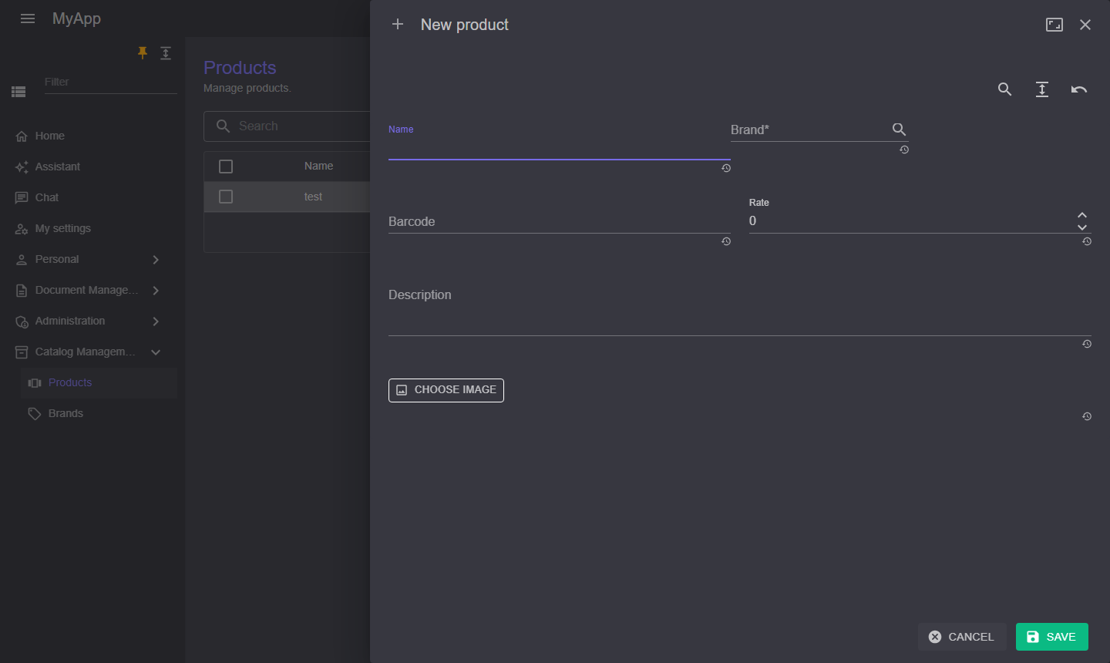
Task: Decrease the Rate value with the down arrow
Action: click(x=1082, y=227)
